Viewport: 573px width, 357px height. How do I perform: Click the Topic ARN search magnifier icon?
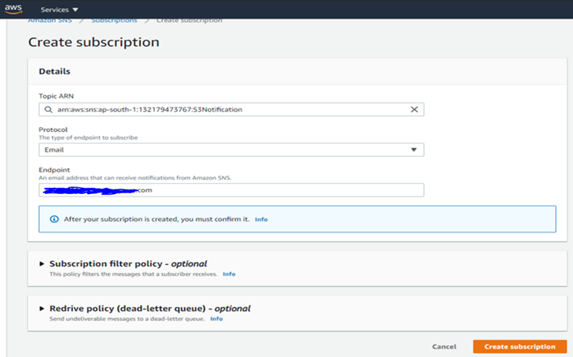coord(49,110)
